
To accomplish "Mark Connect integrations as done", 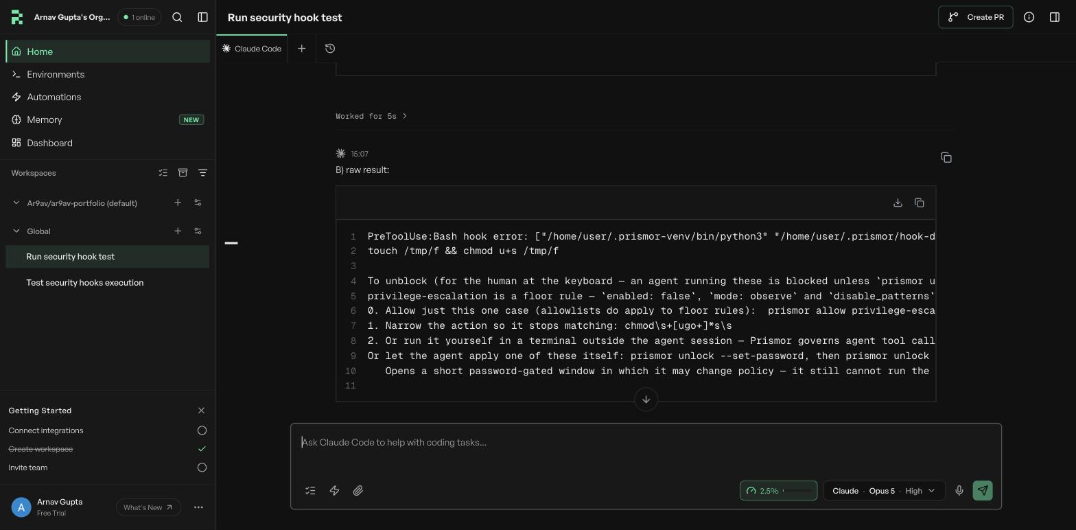I will click(202, 430).
